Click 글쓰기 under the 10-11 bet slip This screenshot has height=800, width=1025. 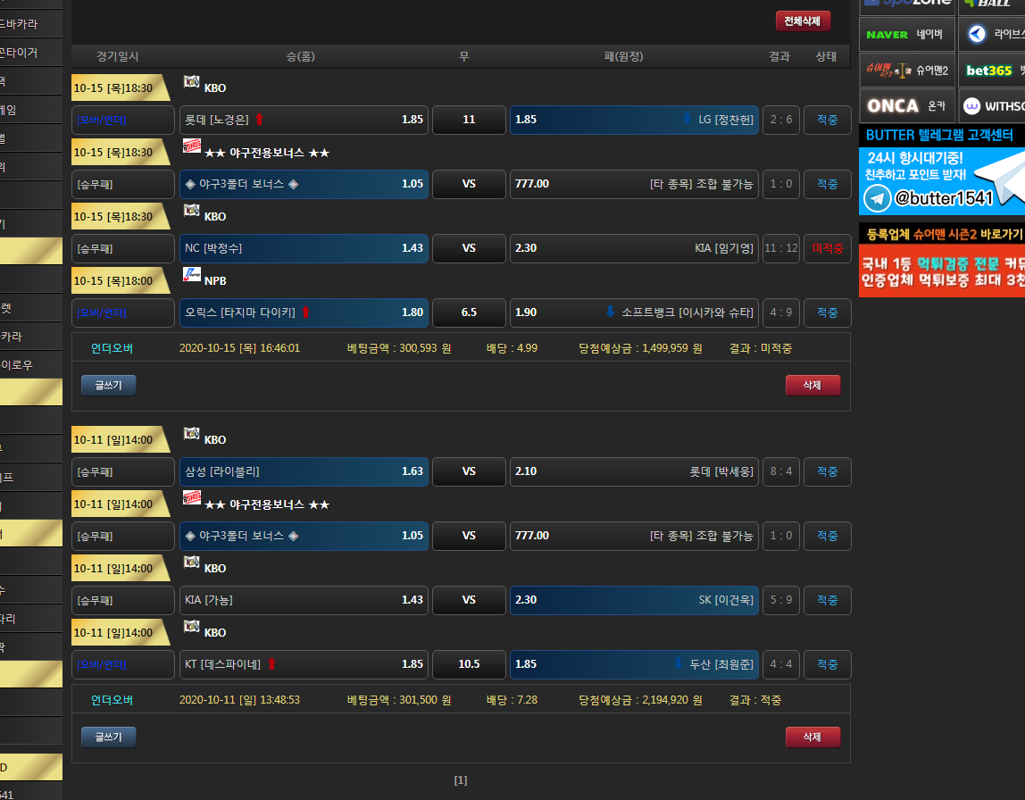(109, 737)
